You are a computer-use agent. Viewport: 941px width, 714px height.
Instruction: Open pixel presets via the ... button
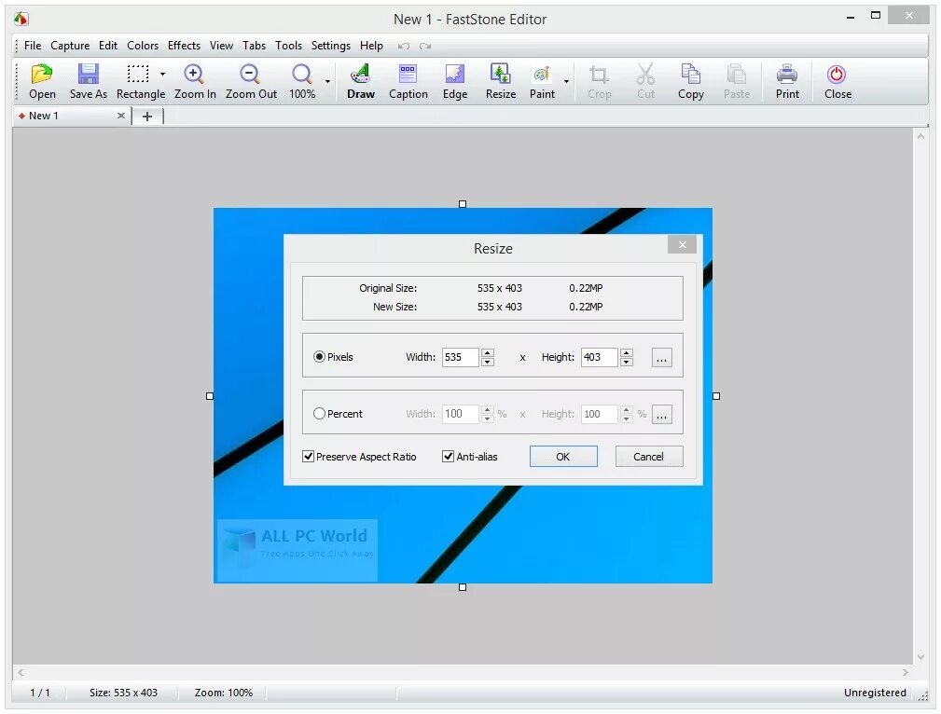(661, 358)
